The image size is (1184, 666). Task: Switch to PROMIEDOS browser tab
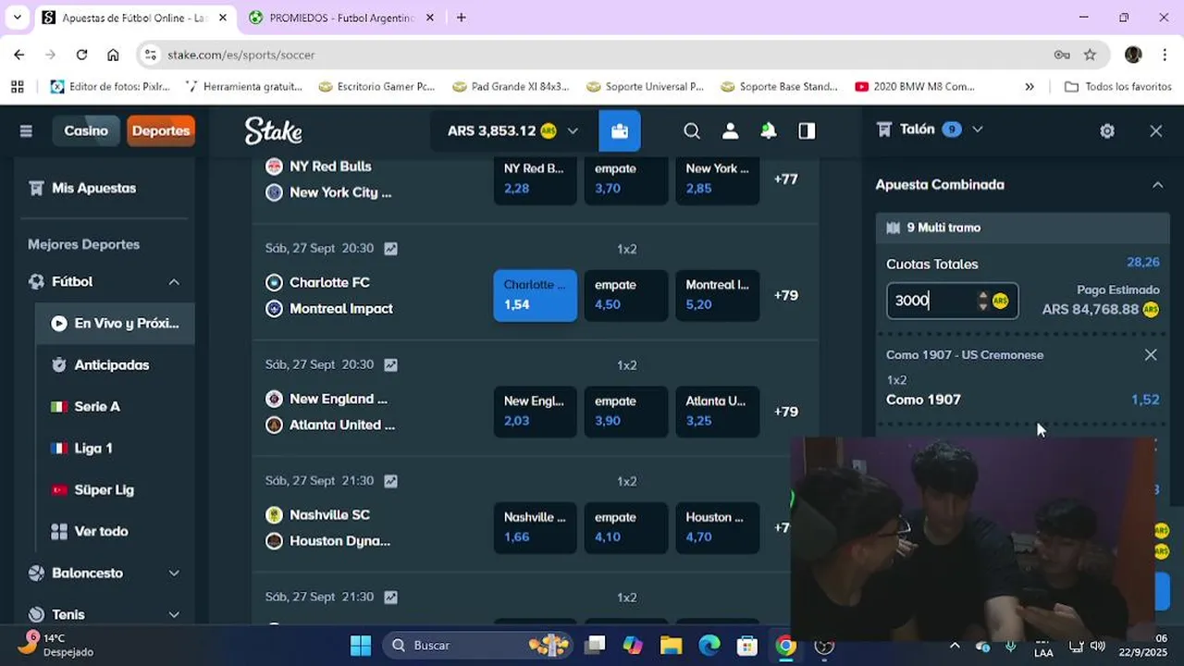pos(342,18)
